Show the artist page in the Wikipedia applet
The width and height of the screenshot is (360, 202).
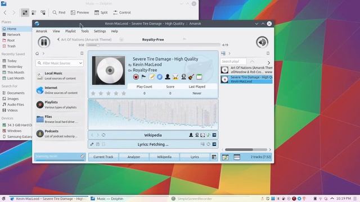click(x=191, y=135)
